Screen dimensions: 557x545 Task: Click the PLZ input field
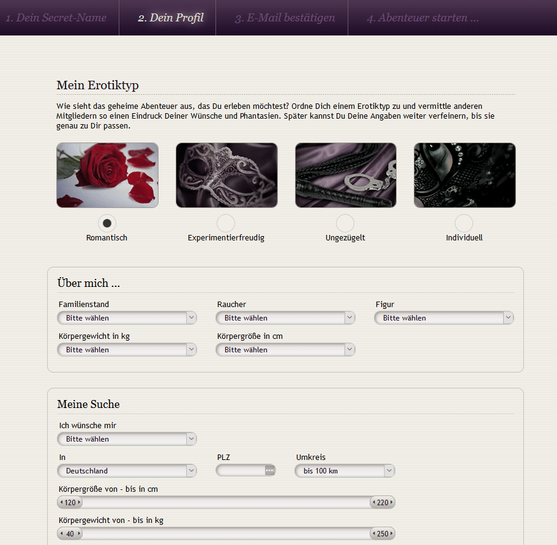click(x=240, y=471)
